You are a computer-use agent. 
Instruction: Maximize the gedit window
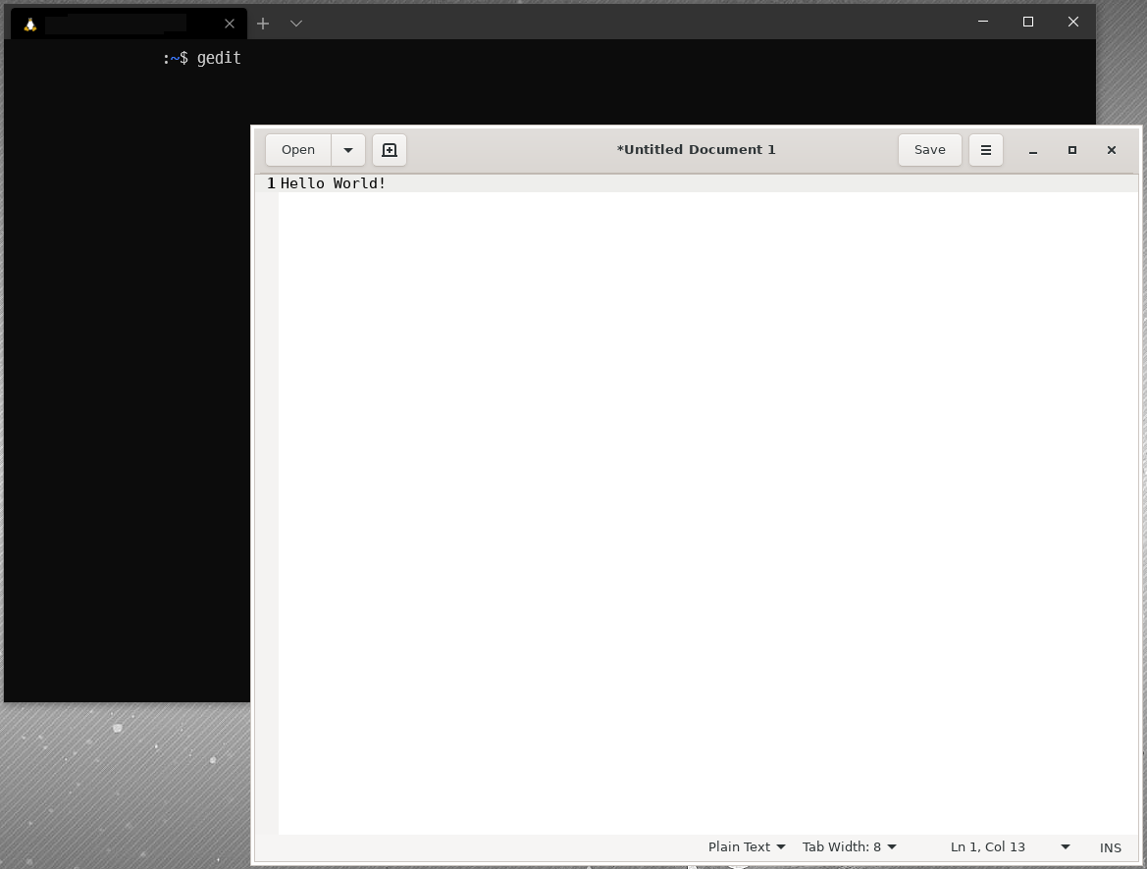click(1072, 150)
